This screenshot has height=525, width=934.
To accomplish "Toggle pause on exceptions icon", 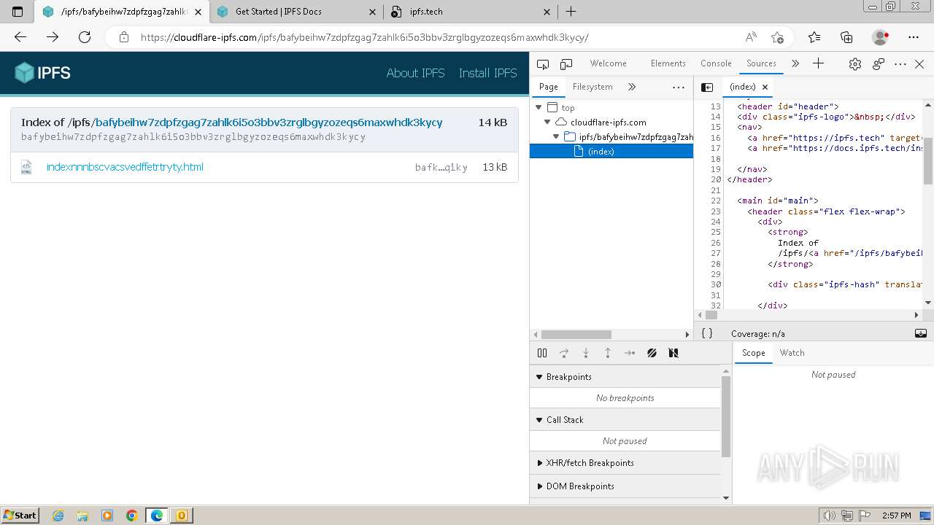I will click(x=674, y=353).
